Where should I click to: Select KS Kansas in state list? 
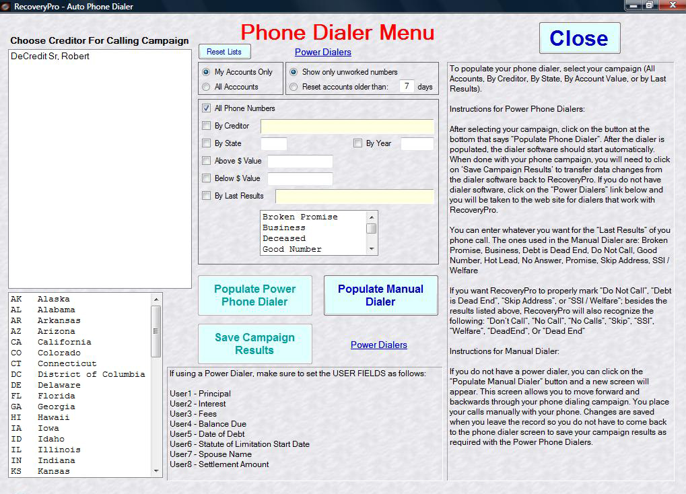(x=80, y=471)
